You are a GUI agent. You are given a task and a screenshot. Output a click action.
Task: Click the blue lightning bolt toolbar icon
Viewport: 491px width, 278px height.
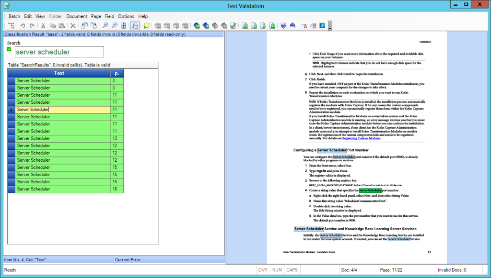coord(323,26)
